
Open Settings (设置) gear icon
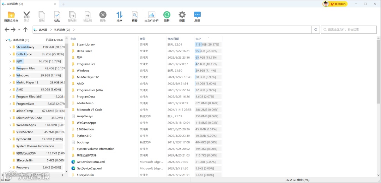[182, 15]
